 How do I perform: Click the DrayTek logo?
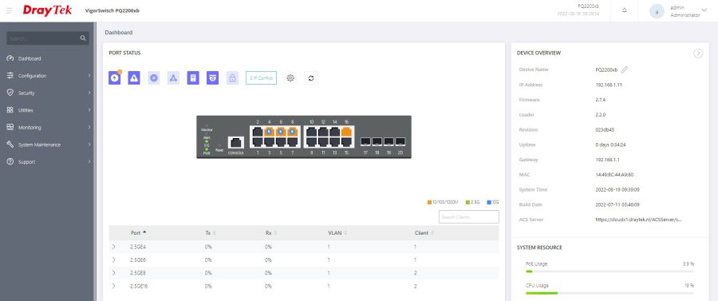click(47, 10)
